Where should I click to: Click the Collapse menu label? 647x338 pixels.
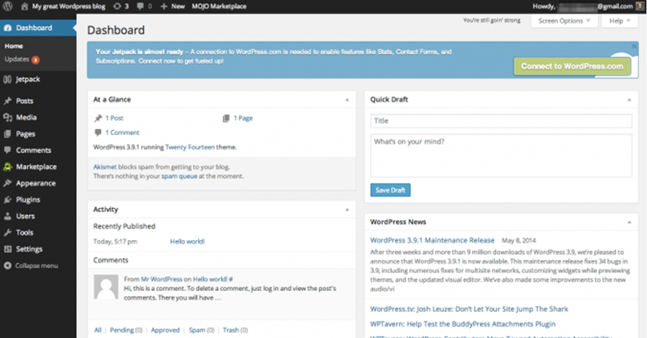point(36,266)
